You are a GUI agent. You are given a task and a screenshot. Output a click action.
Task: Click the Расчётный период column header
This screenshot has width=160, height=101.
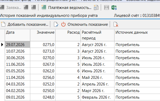[x=97, y=35]
